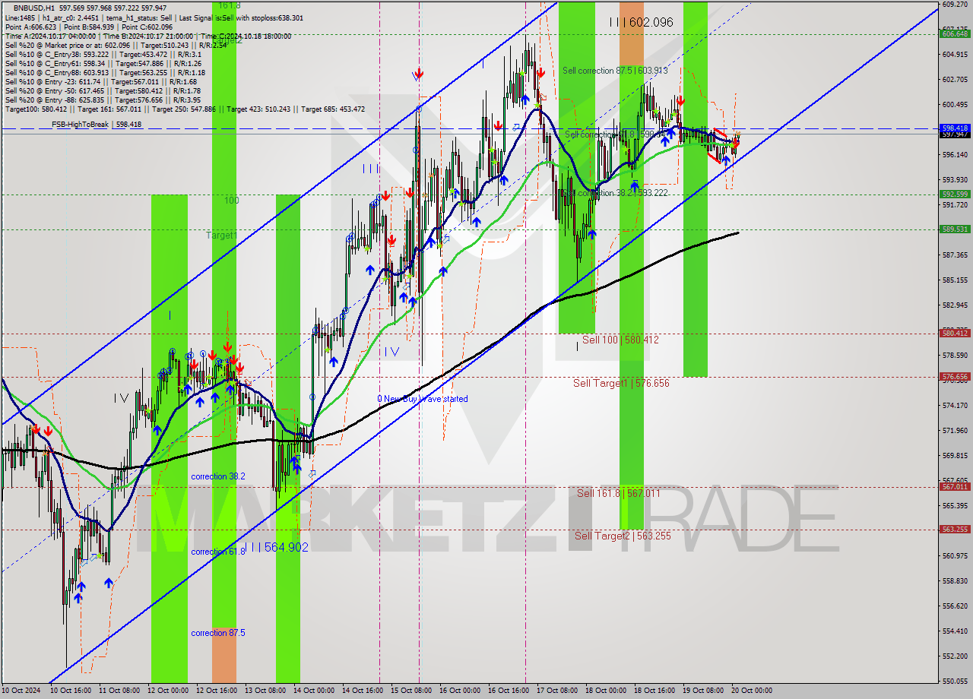Screen dimensions: 973x699
Task: Select 'Sell Target2 | 563.255' chart label
Action: [x=623, y=536]
